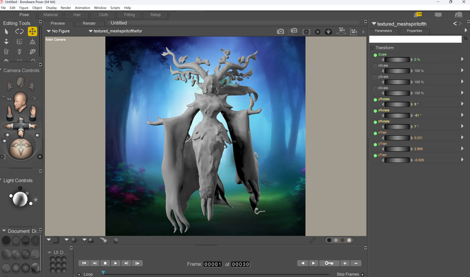
Task: Click the large head Select Camera control
Action: tap(20, 101)
